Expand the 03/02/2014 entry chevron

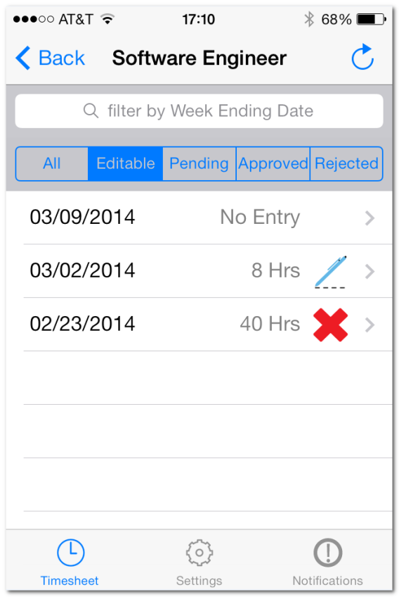point(369,272)
